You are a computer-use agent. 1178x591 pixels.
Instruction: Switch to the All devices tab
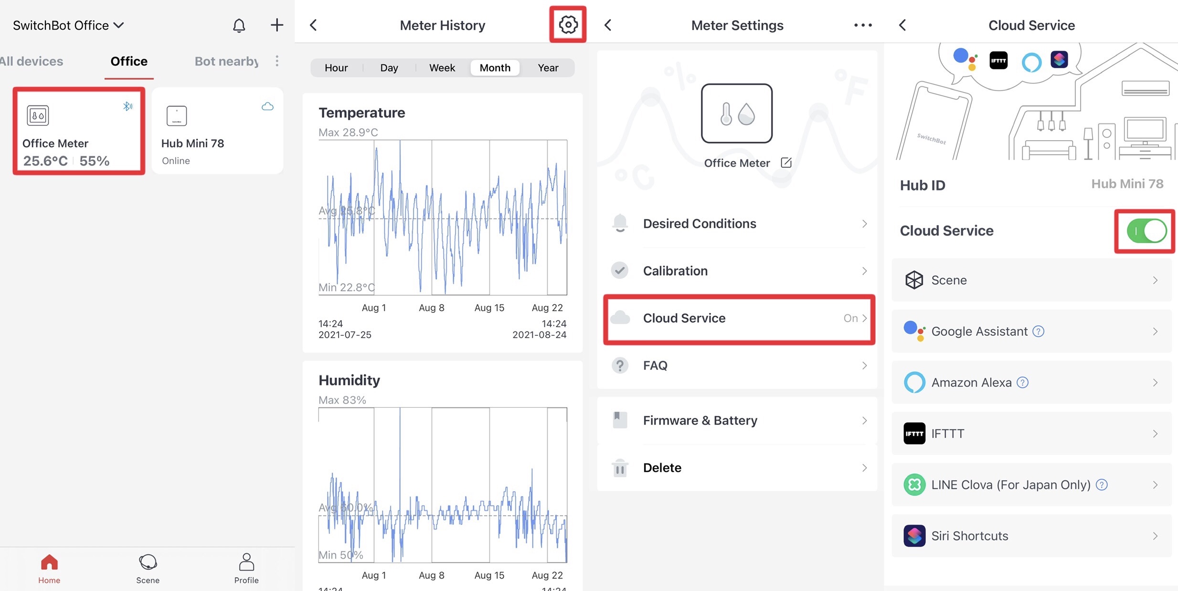(x=32, y=61)
